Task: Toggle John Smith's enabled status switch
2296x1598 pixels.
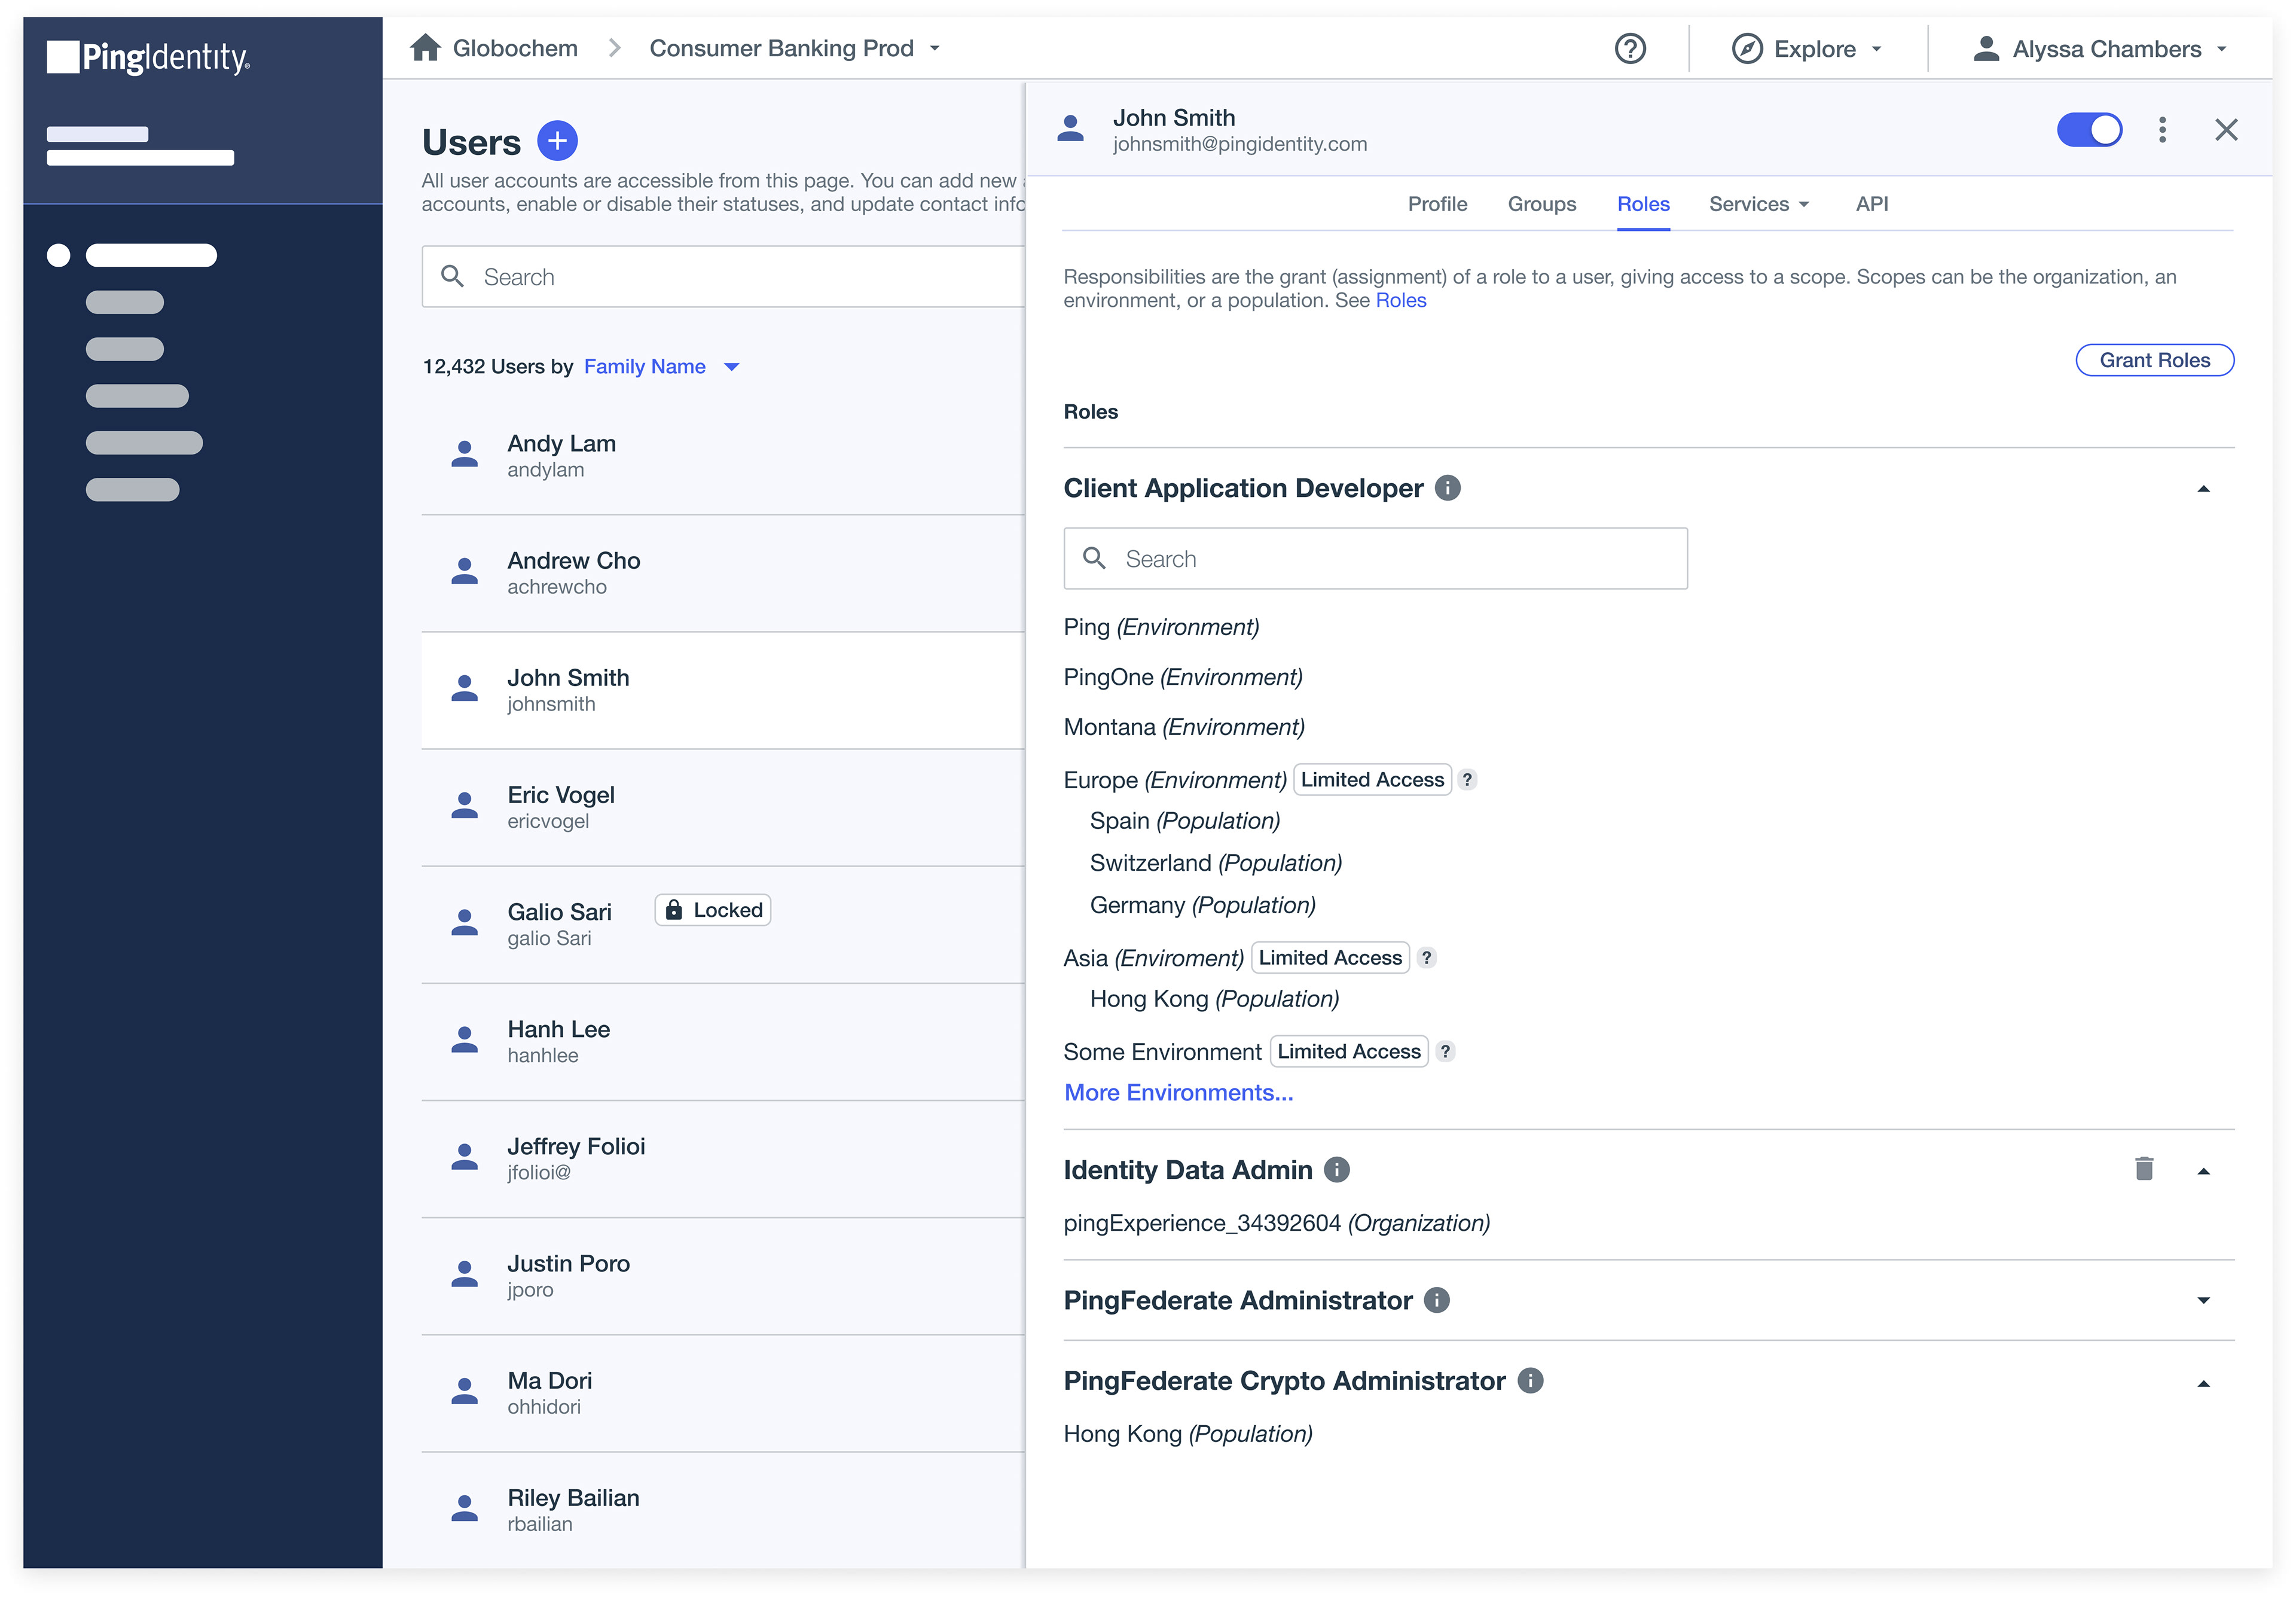Action: coord(2089,129)
